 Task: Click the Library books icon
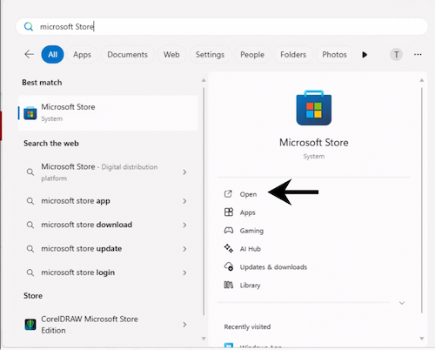pos(229,285)
